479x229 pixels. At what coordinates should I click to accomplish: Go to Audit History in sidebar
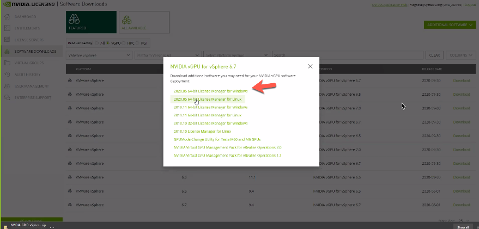coord(27,75)
